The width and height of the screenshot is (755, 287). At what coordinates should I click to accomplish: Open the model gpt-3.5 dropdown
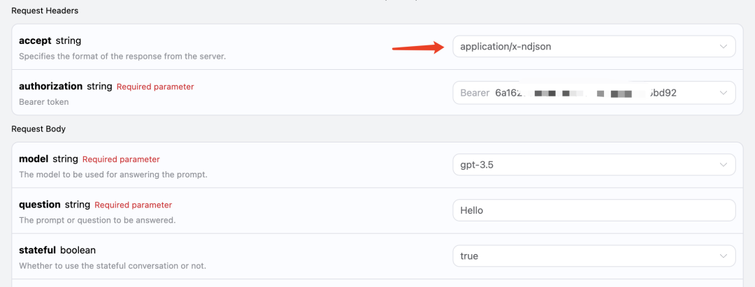pos(594,165)
